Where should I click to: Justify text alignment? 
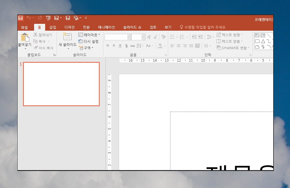pyautogui.click(x=191, y=46)
